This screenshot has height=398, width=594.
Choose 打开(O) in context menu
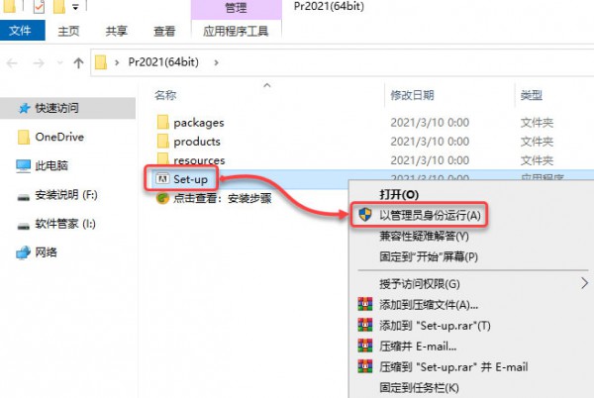click(x=399, y=195)
